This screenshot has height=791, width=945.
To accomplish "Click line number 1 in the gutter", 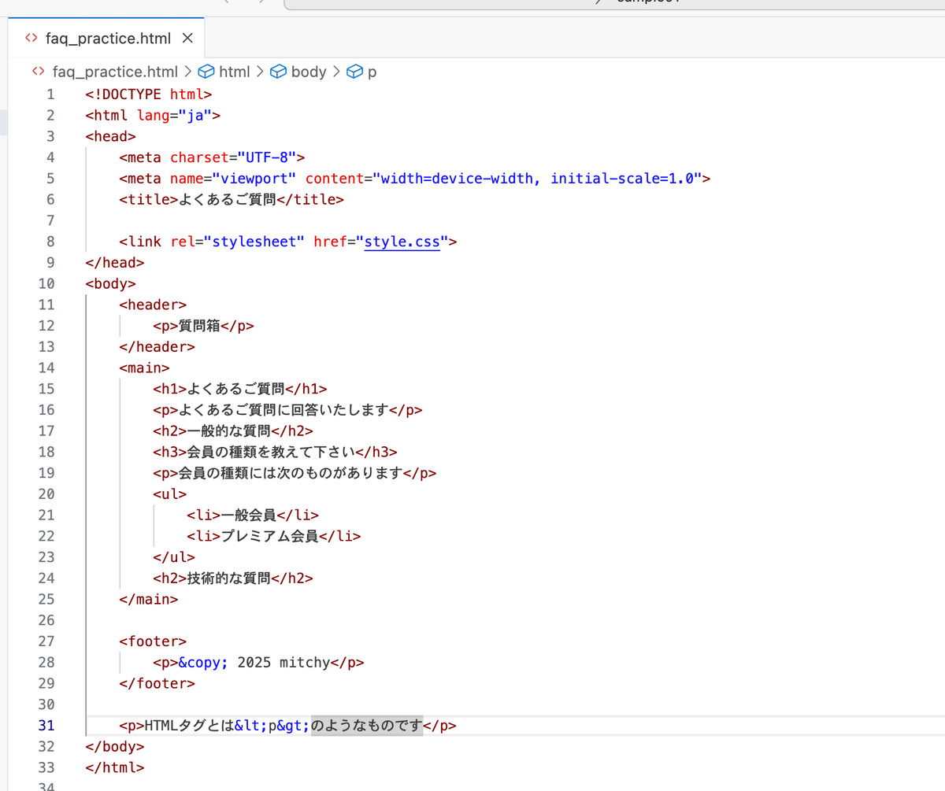I will [x=50, y=94].
